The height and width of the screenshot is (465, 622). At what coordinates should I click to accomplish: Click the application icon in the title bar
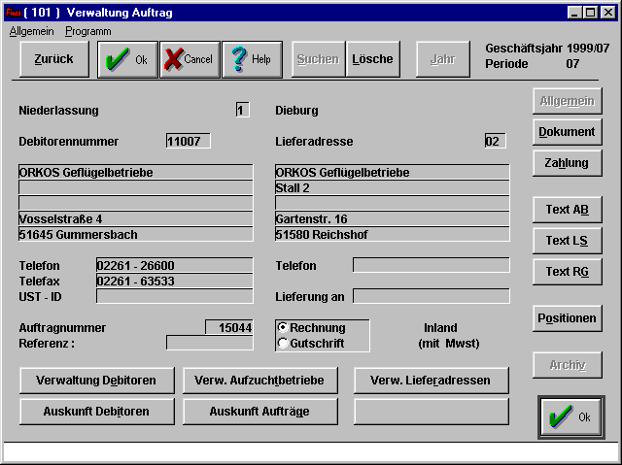[12, 12]
